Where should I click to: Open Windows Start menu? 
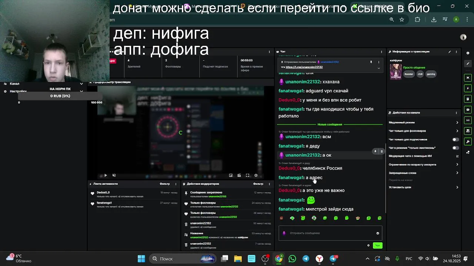[141, 259]
